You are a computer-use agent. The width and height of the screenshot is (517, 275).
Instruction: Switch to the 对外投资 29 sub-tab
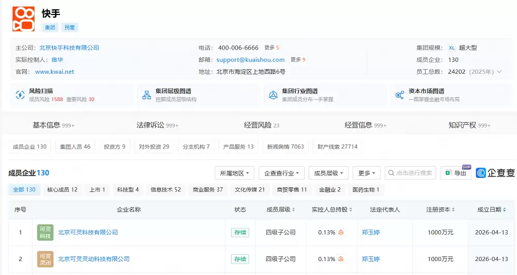tap(154, 147)
